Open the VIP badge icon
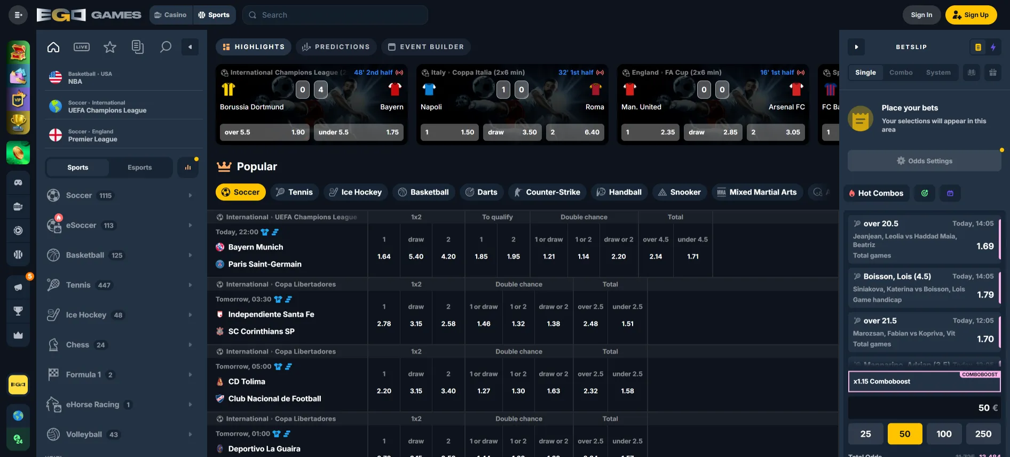The height and width of the screenshot is (457, 1010). tap(18, 100)
